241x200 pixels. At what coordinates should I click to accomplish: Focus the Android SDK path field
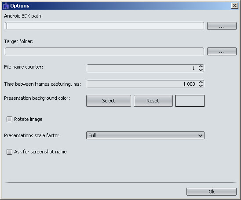tap(104, 26)
